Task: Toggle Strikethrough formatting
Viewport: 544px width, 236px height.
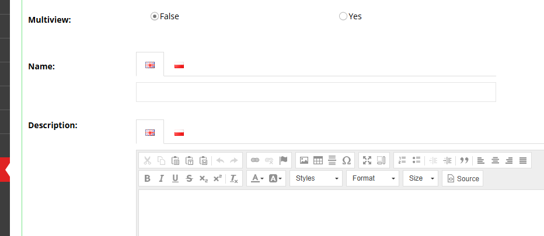Action: (x=189, y=178)
